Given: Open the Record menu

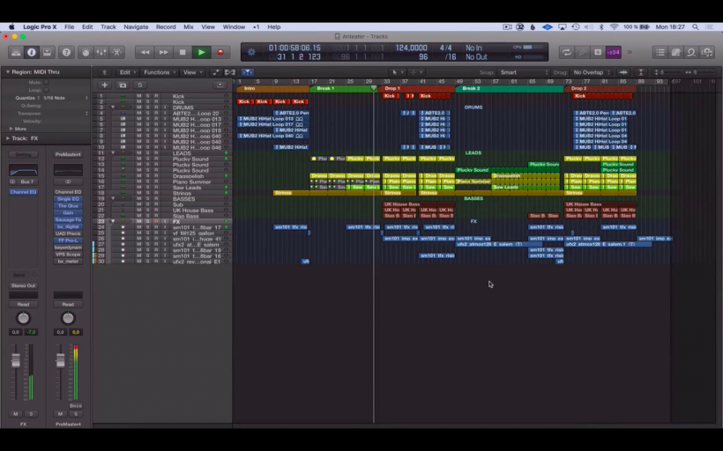Looking at the screenshot, I should pos(166,26).
